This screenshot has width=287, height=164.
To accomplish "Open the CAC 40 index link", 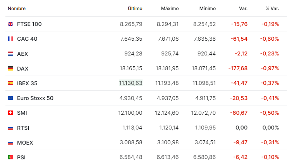I will click(x=27, y=39).
